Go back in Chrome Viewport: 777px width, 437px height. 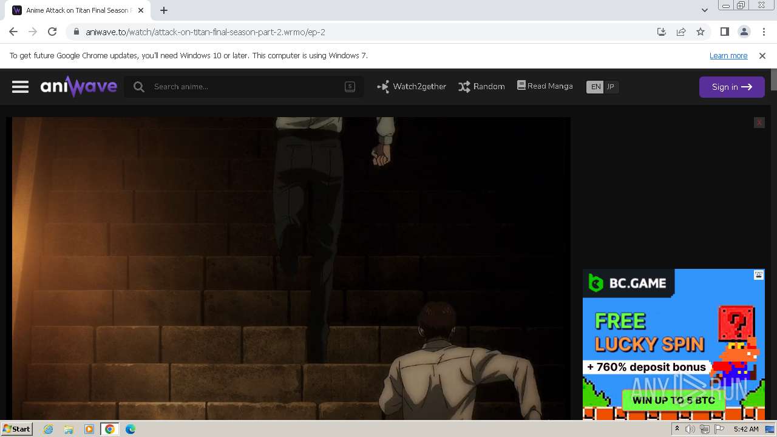[x=13, y=32]
